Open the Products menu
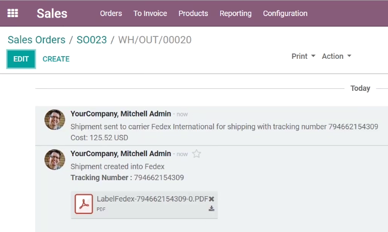Image resolution: width=388 pixels, height=232 pixels. tap(193, 13)
